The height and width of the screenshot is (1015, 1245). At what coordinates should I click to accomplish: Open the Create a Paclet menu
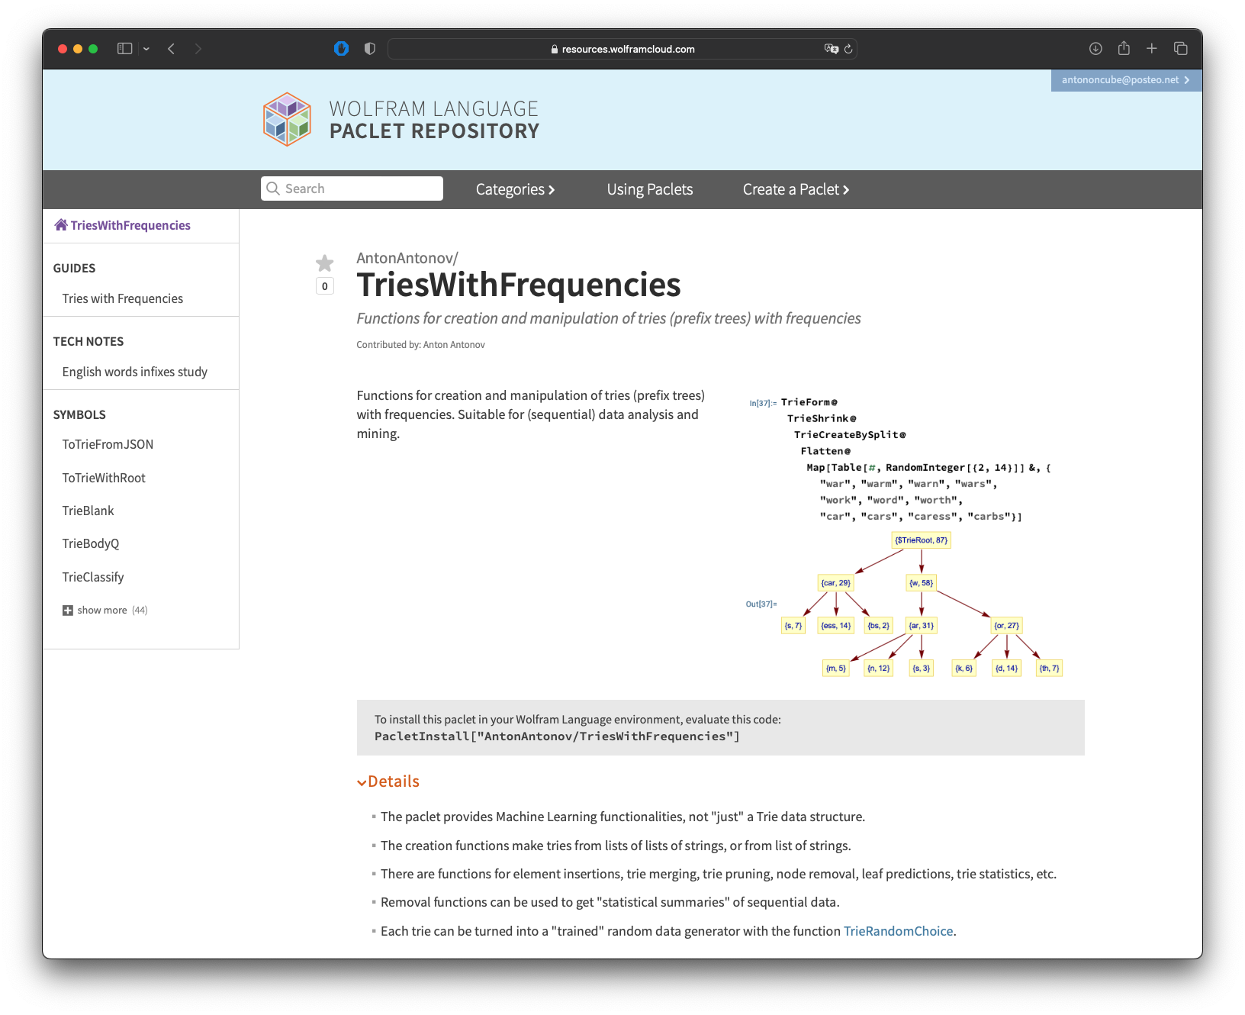click(796, 189)
